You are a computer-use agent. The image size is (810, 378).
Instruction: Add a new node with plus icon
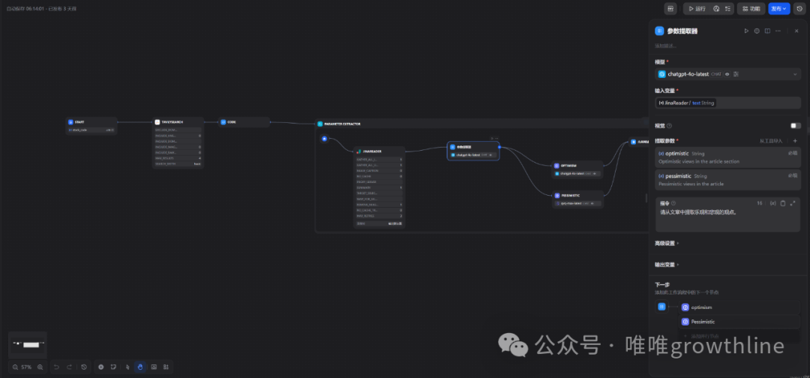click(x=101, y=367)
